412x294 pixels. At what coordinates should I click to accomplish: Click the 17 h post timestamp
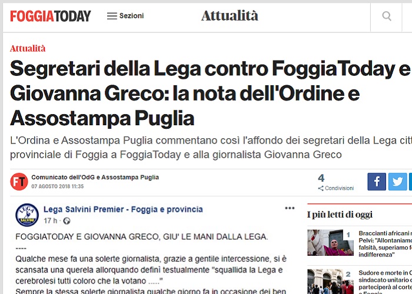[x=50, y=220]
